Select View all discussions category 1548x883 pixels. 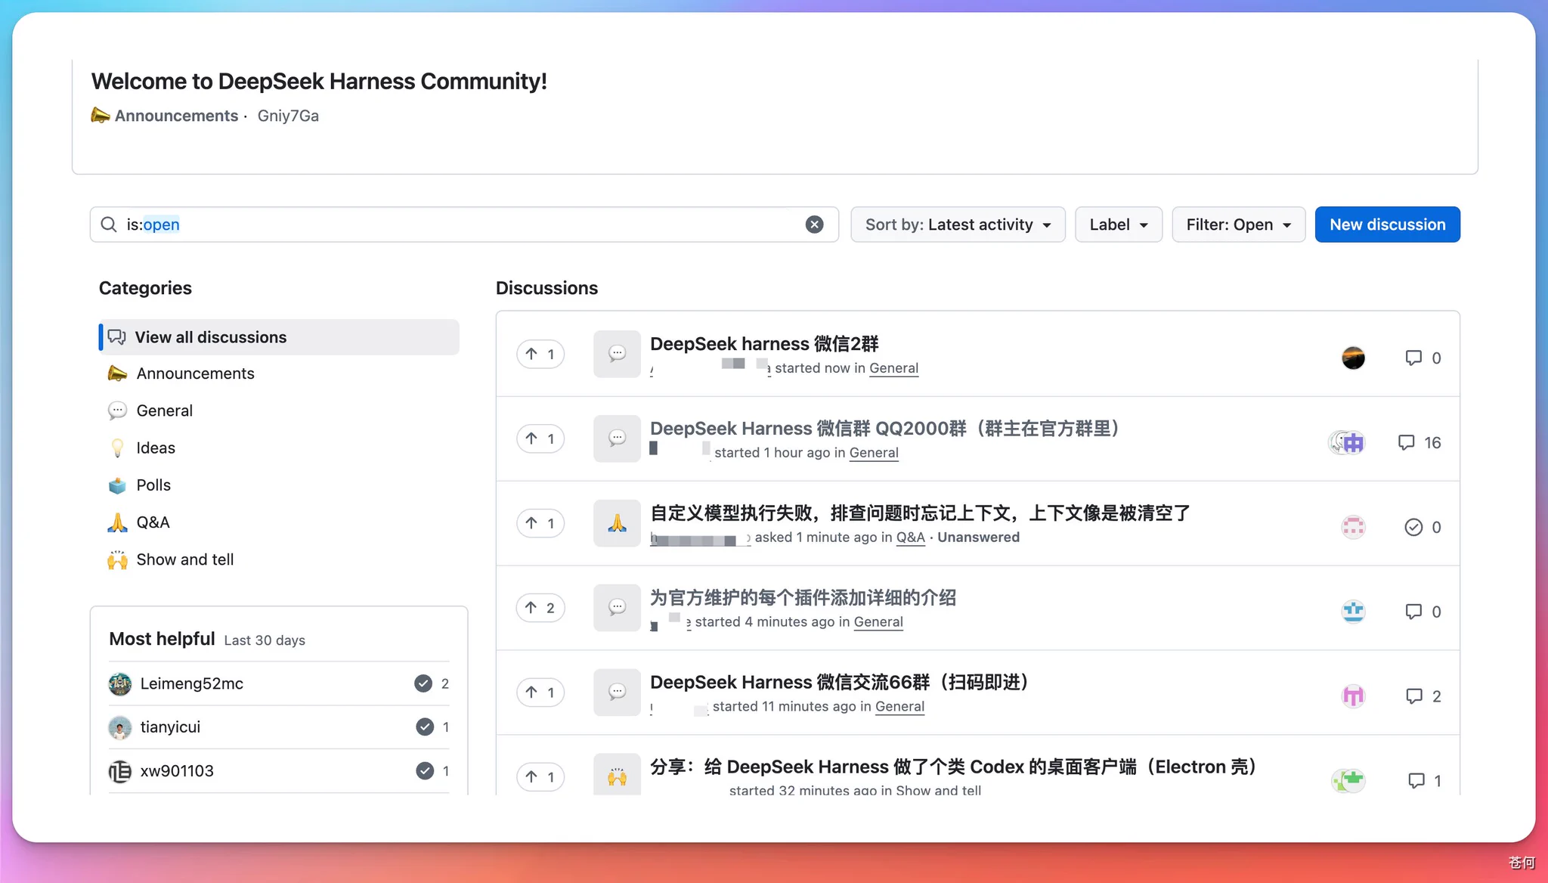279,337
